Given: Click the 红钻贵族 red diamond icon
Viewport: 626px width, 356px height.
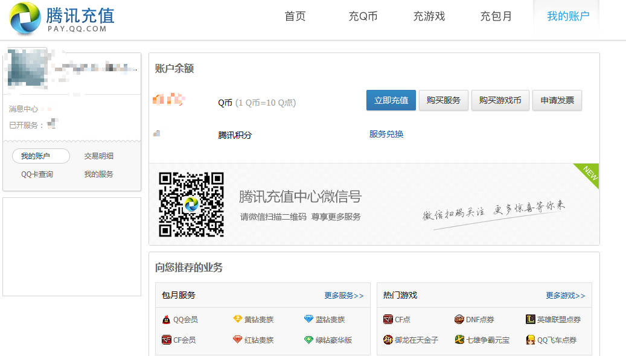Looking at the screenshot, I should coord(238,340).
